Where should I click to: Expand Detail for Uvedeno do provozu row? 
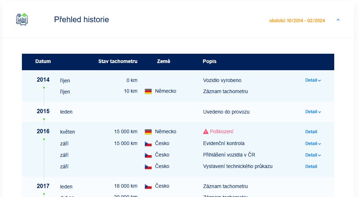pos(313,112)
